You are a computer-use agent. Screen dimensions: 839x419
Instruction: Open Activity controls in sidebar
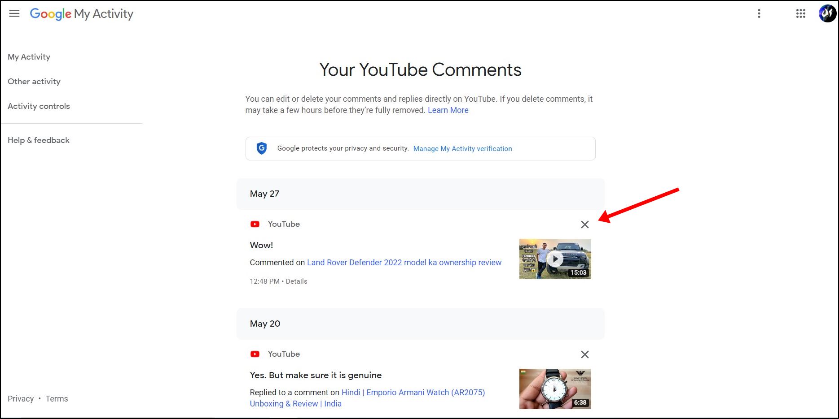pos(39,106)
